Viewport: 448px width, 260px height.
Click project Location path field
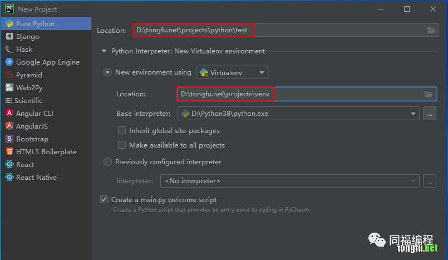pyautogui.click(x=286, y=30)
